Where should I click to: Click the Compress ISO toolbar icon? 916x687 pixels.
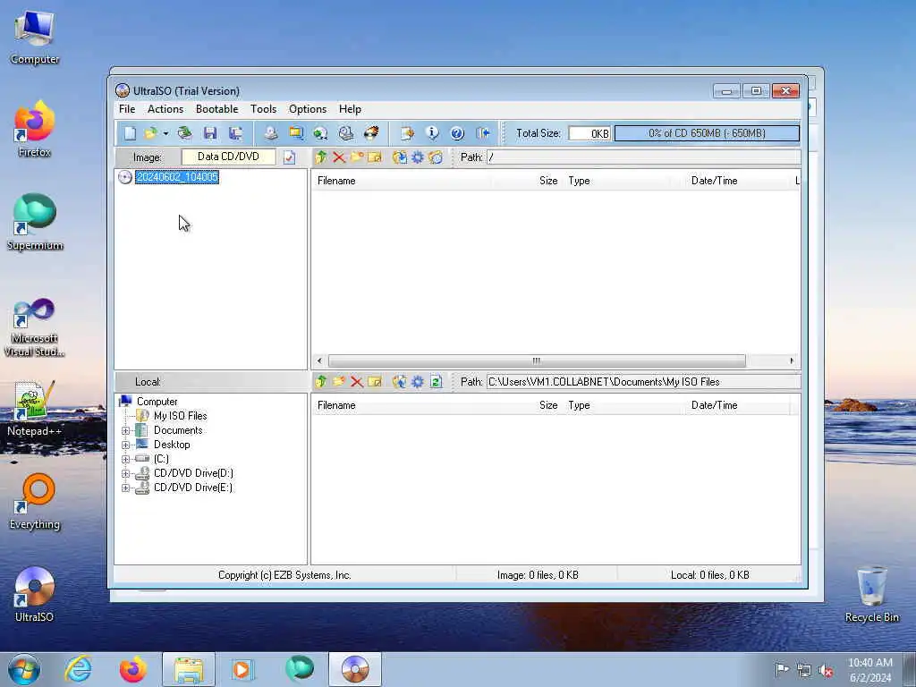296,133
